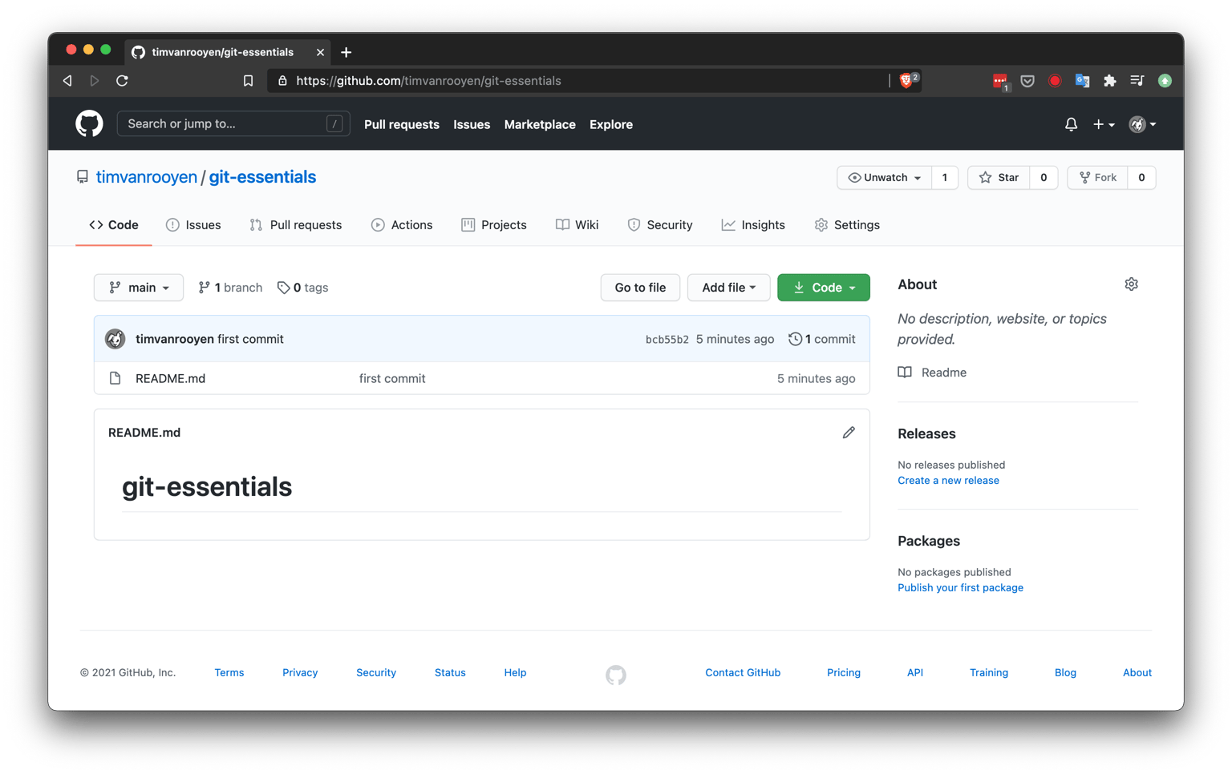Open the Contact GitHub footer link
The height and width of the screenshot is (774, 1232).
pyautogui.click(x=743, y=673)
